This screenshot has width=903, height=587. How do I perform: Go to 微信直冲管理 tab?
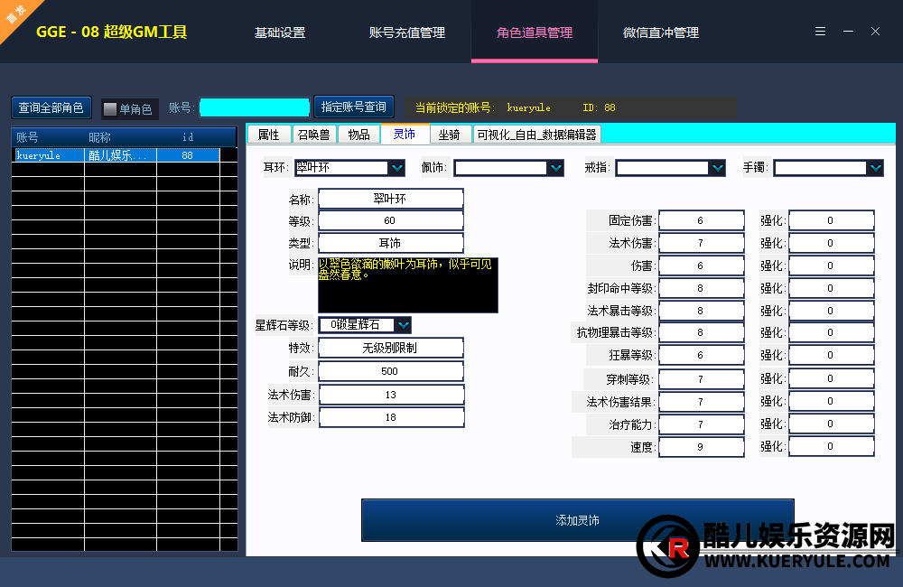pos(661,33)
